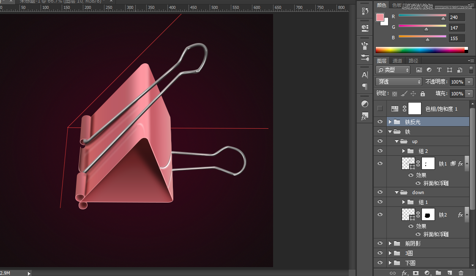Expand the 组 2 group
The width and height of the screenshot is (476, 276).
(x=403, y=151)
